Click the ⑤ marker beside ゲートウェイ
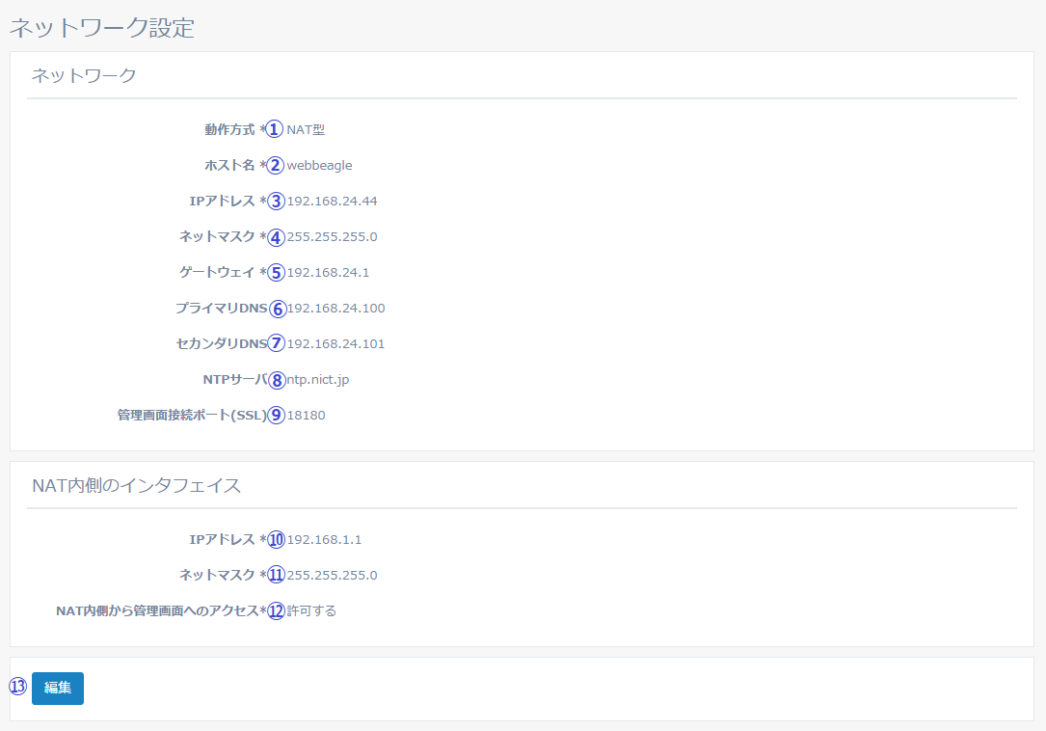 (276, 272)
